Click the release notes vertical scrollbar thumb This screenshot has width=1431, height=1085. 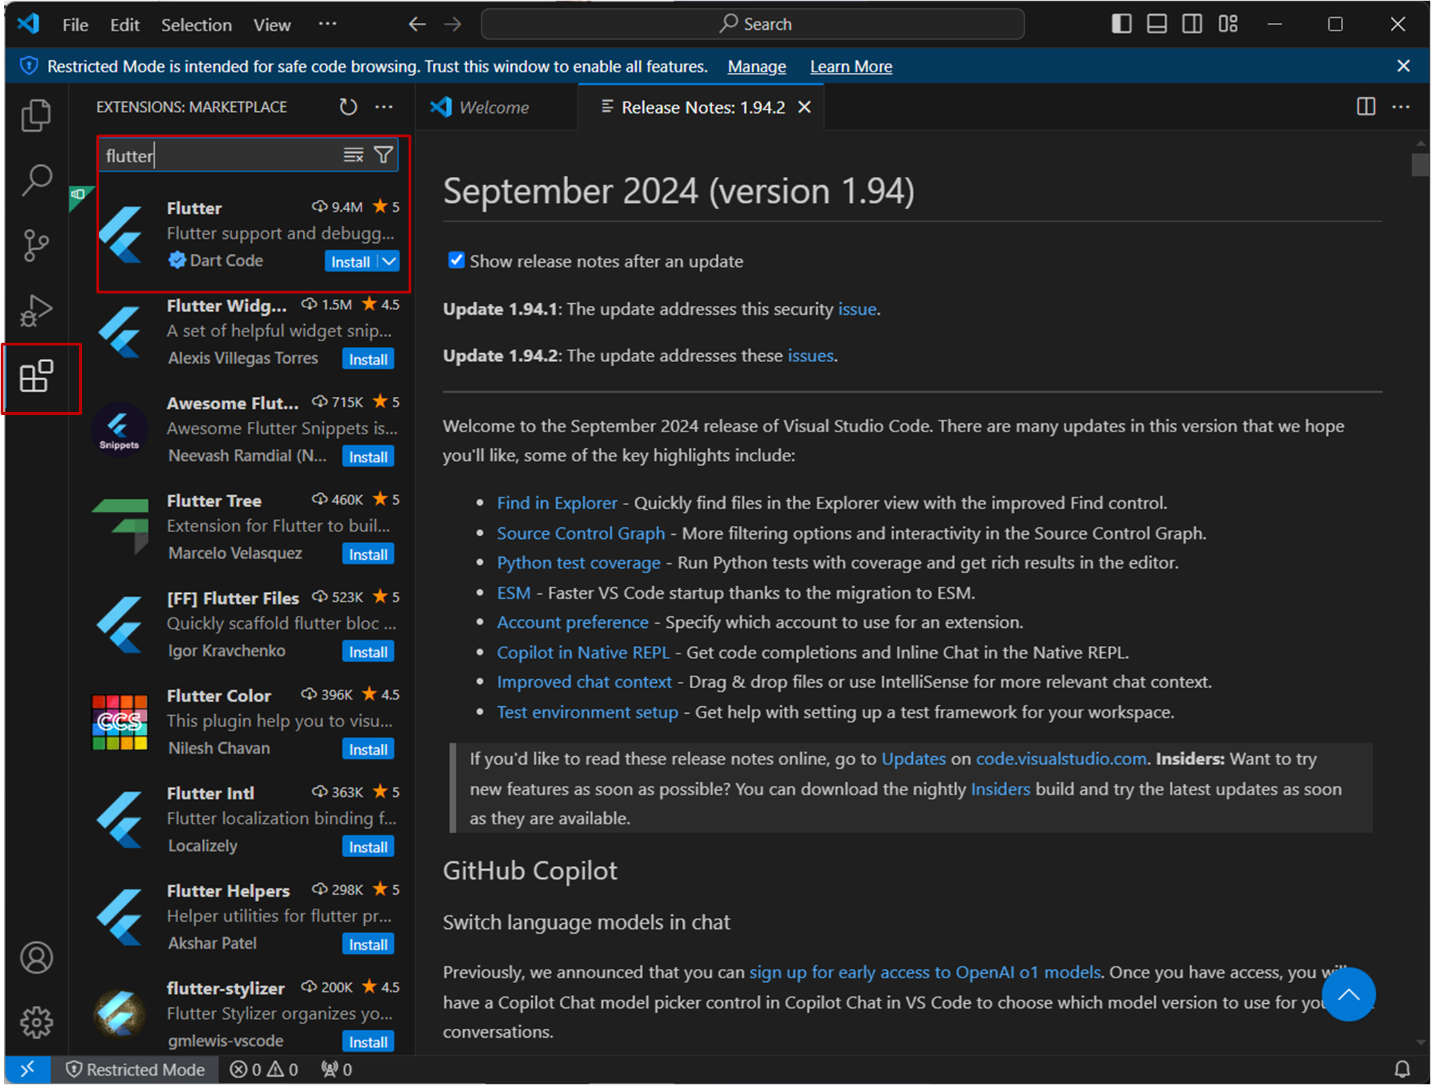point(1420,164)
